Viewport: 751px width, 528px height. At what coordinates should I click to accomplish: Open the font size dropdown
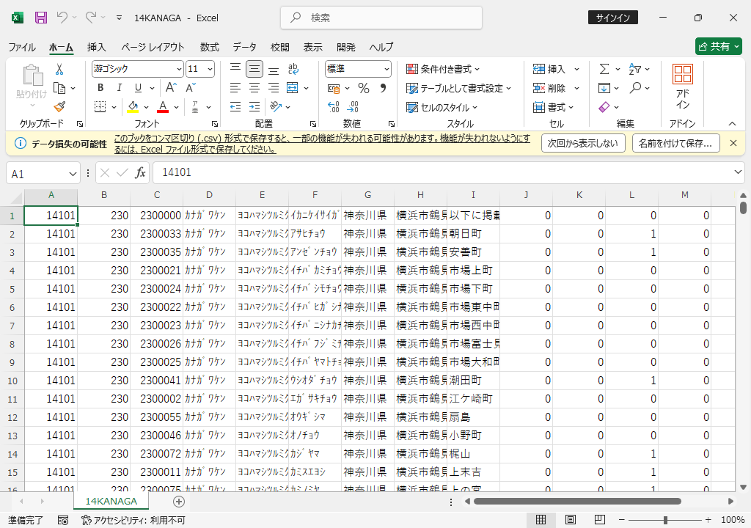pyautogui.click(x=210, y=69)
